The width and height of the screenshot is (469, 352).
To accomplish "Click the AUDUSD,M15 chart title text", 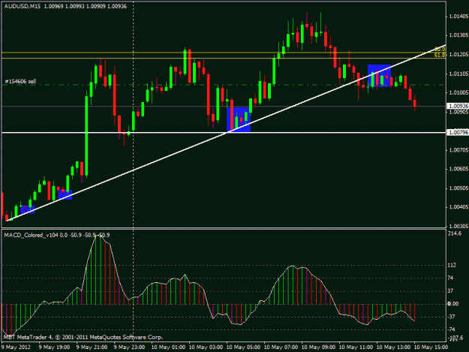I will (x=23, y=6).
